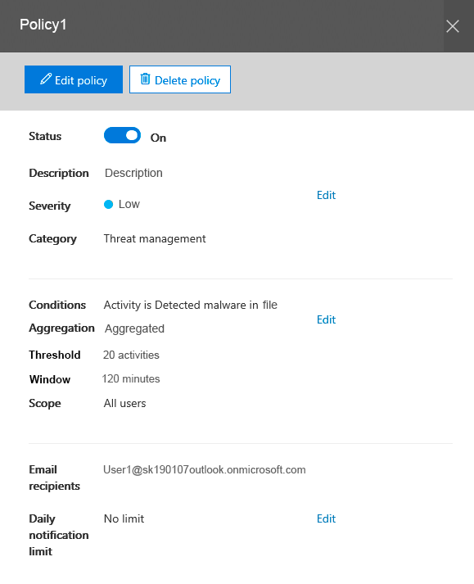Select the Policy1 title text
474x584 pixels.
pyautogui.click(x=43, y=25)
